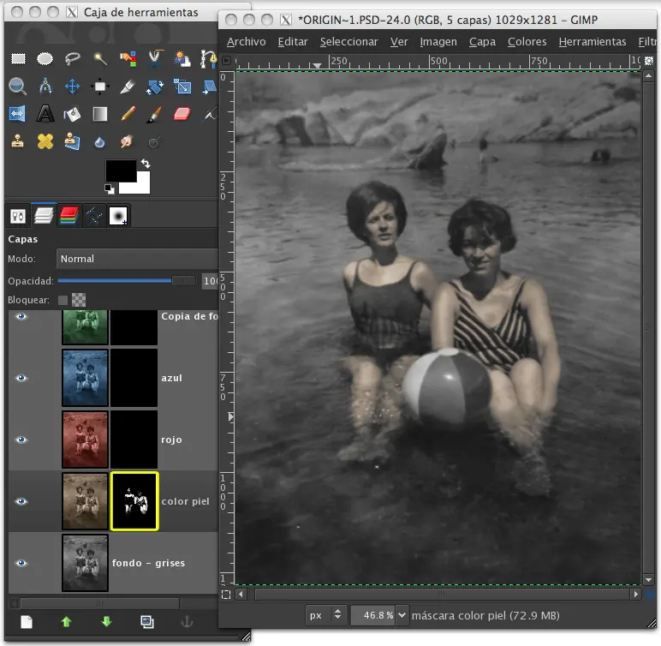This screenshot has width=661, height=646.
Task: Duplicate the selected layer
Action: point(146,621)
